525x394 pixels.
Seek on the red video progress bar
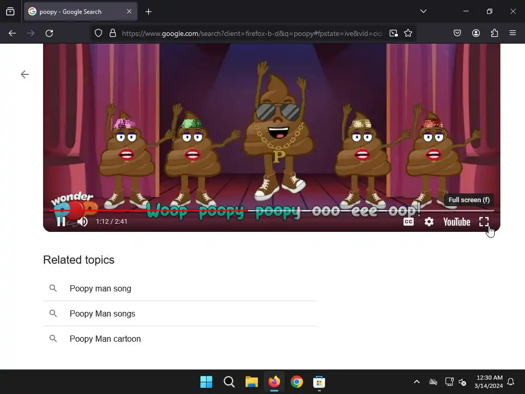click(x=272, y=211)
